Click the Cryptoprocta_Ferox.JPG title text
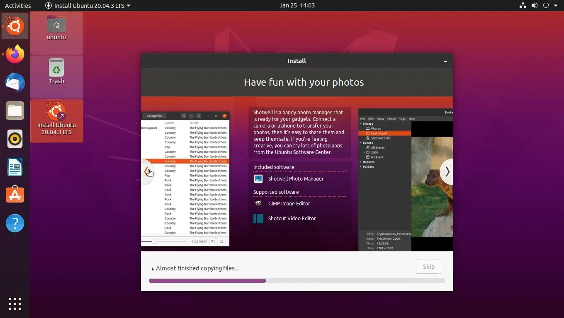The width and height of the screenshot is (564, 318). (394, 234)
